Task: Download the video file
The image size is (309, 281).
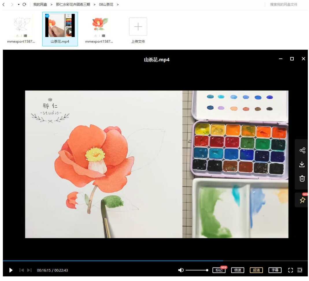Action: tap(302, 164)
